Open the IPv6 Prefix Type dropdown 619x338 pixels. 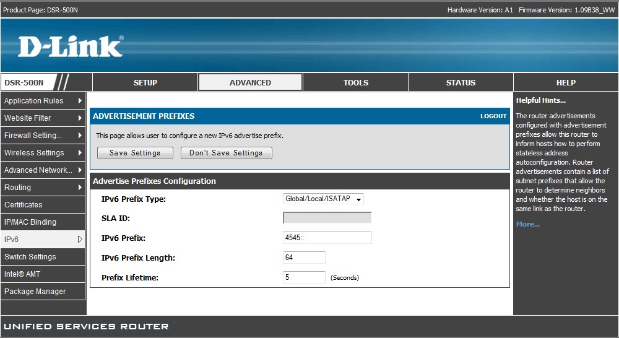click(x=323, y=199)
